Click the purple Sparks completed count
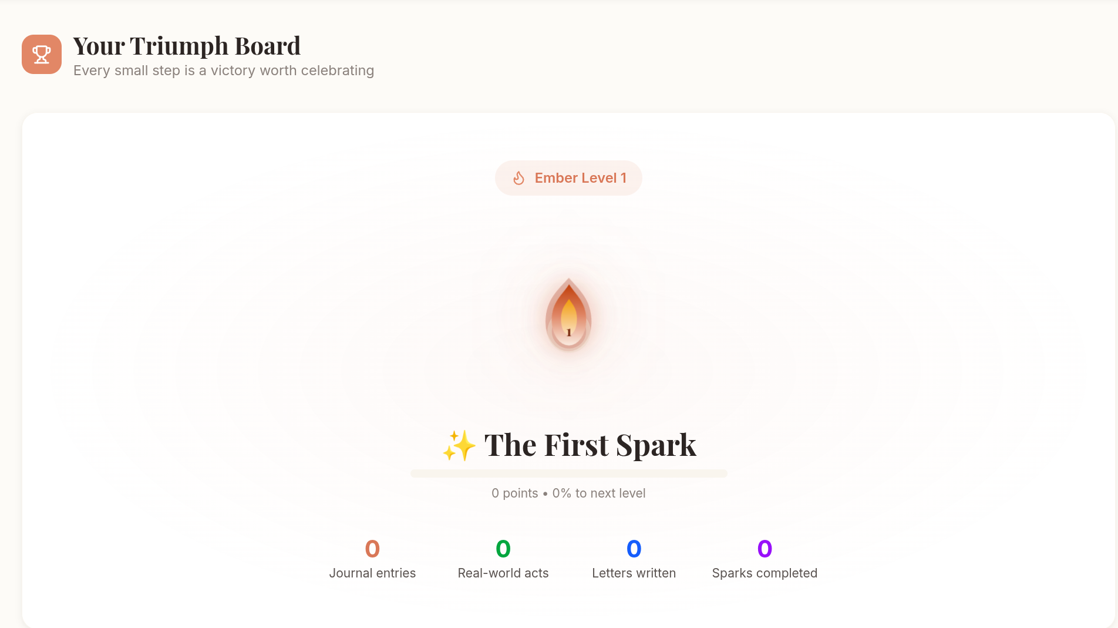This screenshot has height=628, width=1118. click(765, 549)
